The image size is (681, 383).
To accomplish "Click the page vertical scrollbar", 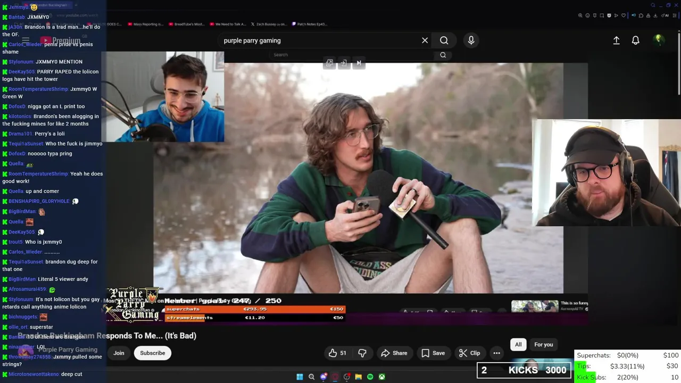I will coord(679,64).
